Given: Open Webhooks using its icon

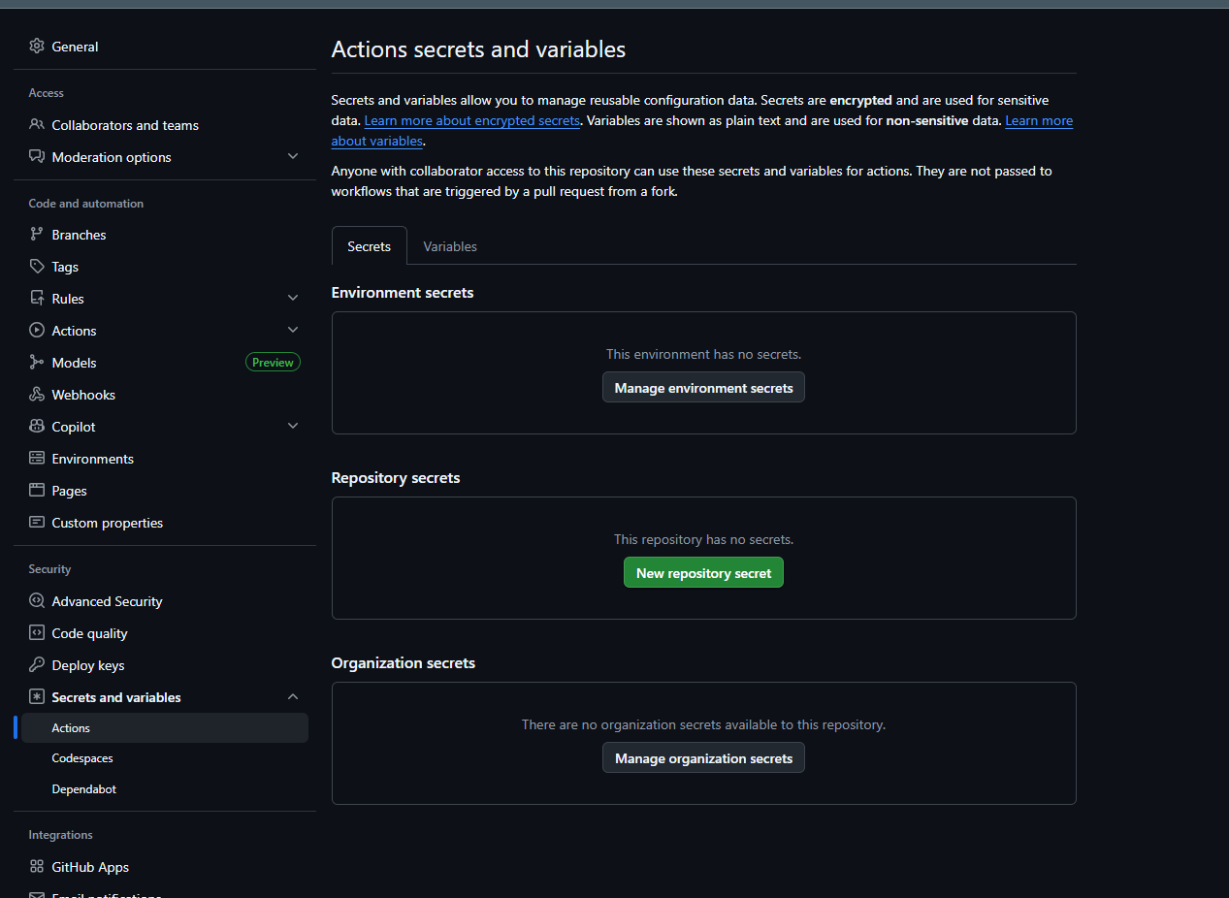Looking at the screenshot, I should click(x=37, y=395).
